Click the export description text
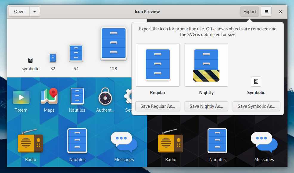Screen dimensions: 294x173 click(x=208, y=32)
